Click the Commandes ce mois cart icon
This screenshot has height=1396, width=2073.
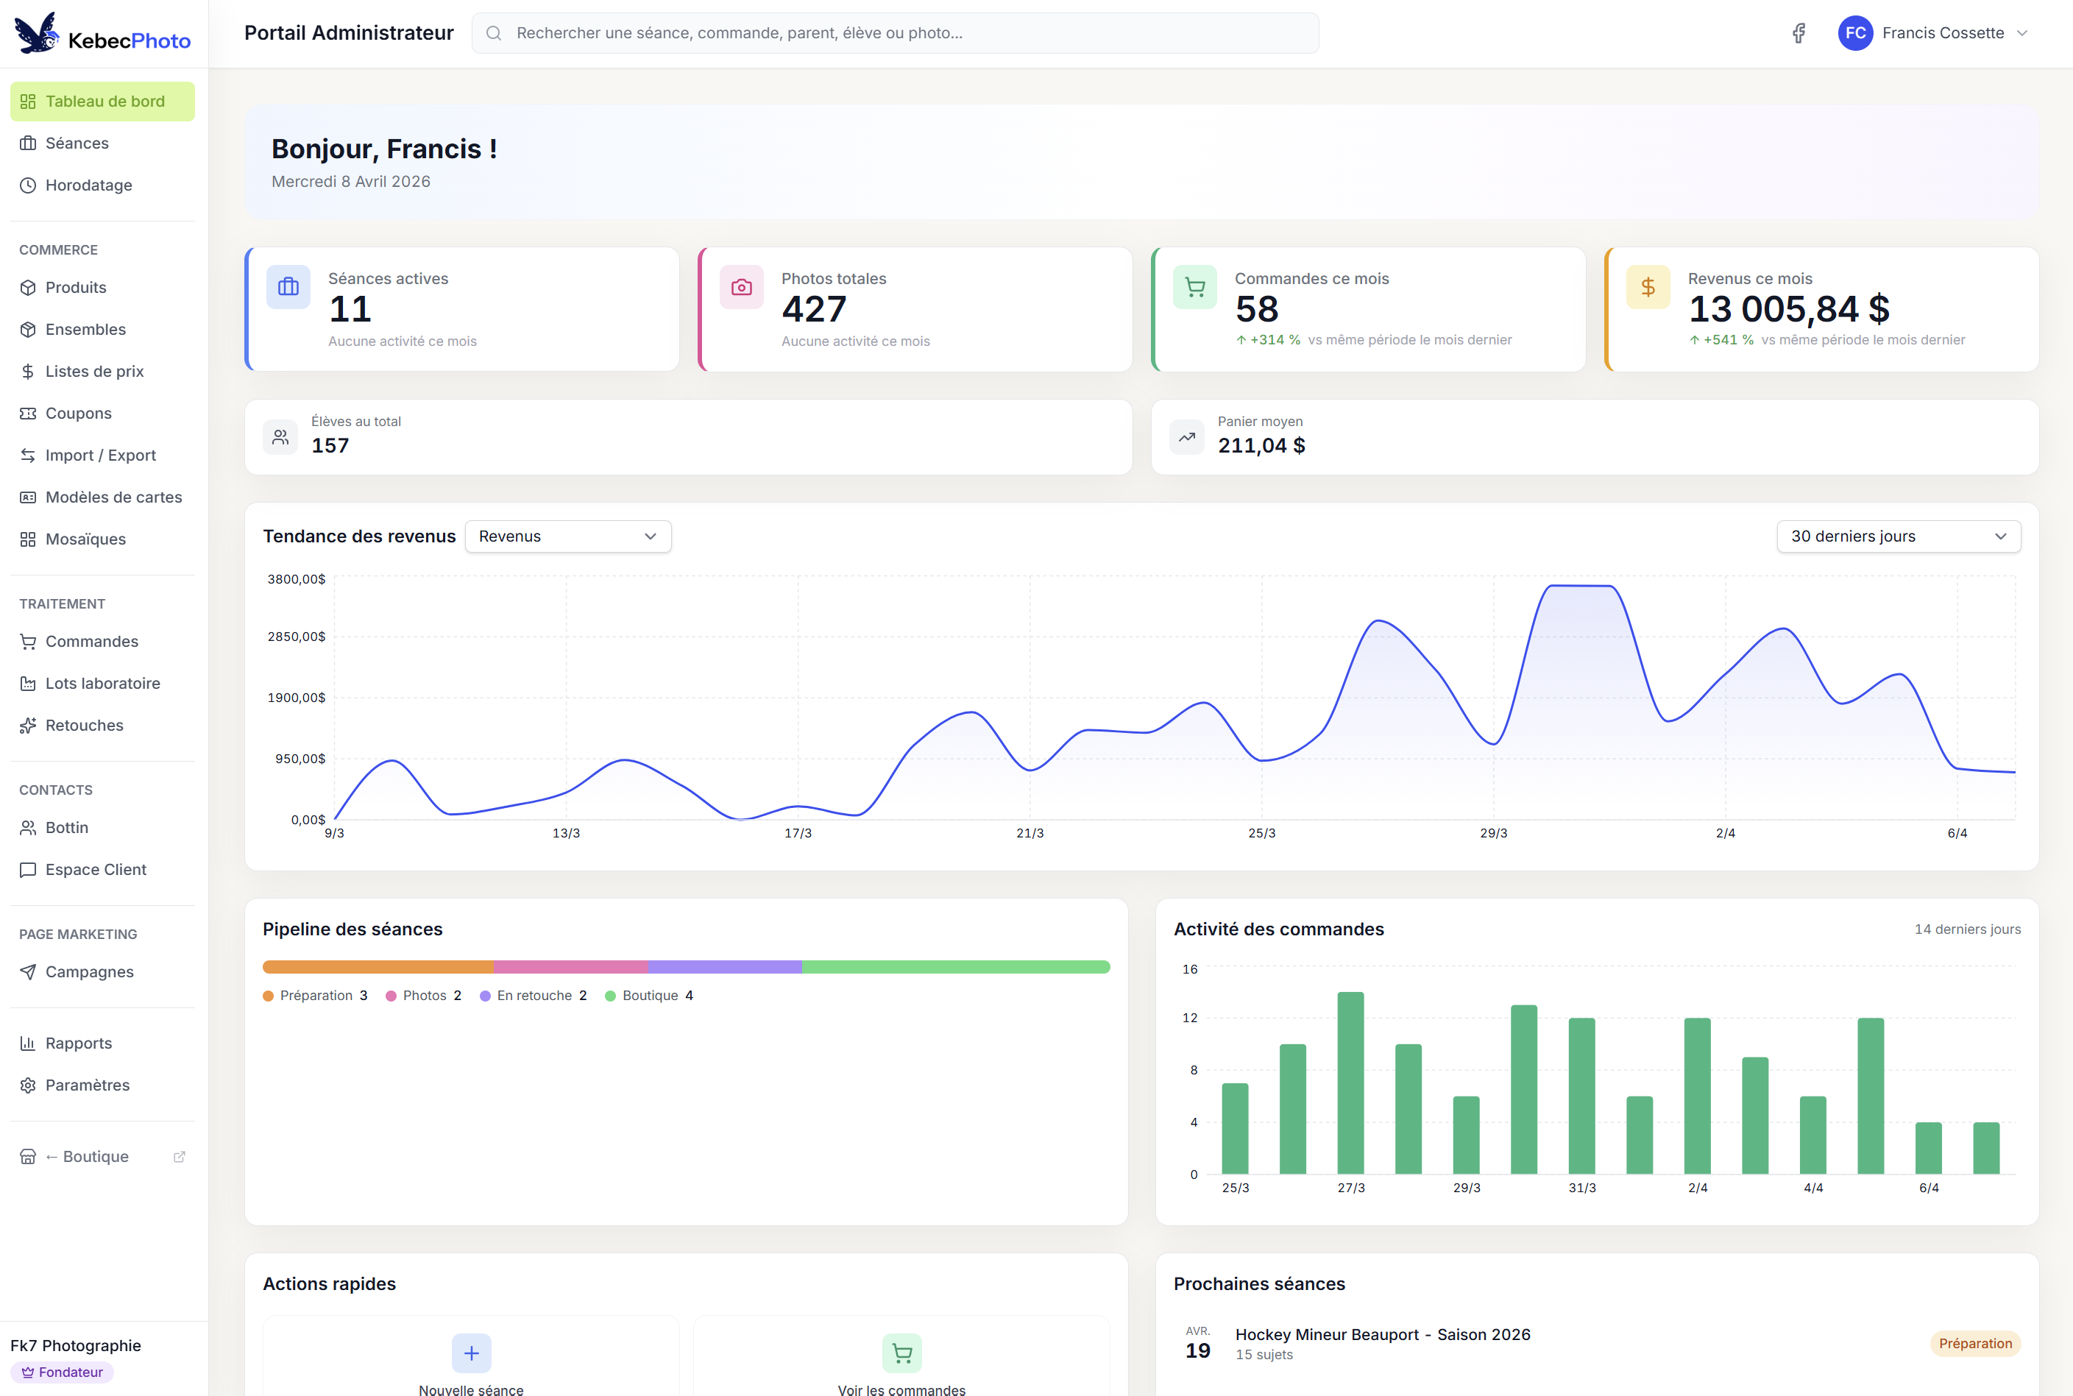coord(1194,287)
